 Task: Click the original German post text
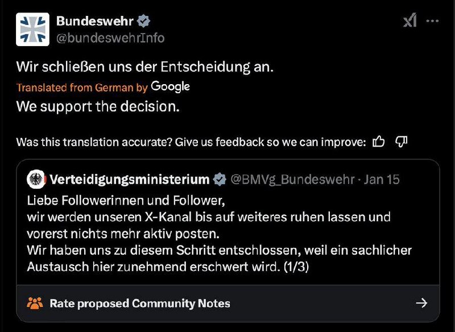pyautogui.click(x=145, y=67)
